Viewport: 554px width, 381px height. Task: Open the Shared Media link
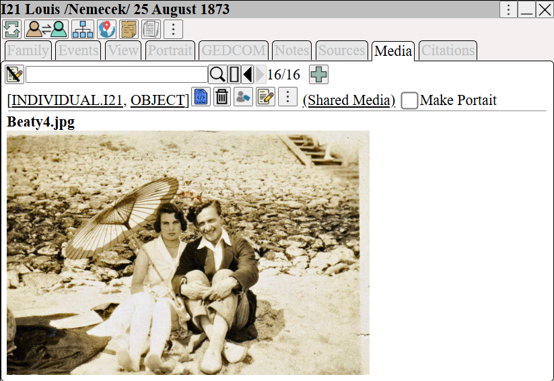(349, 100)
